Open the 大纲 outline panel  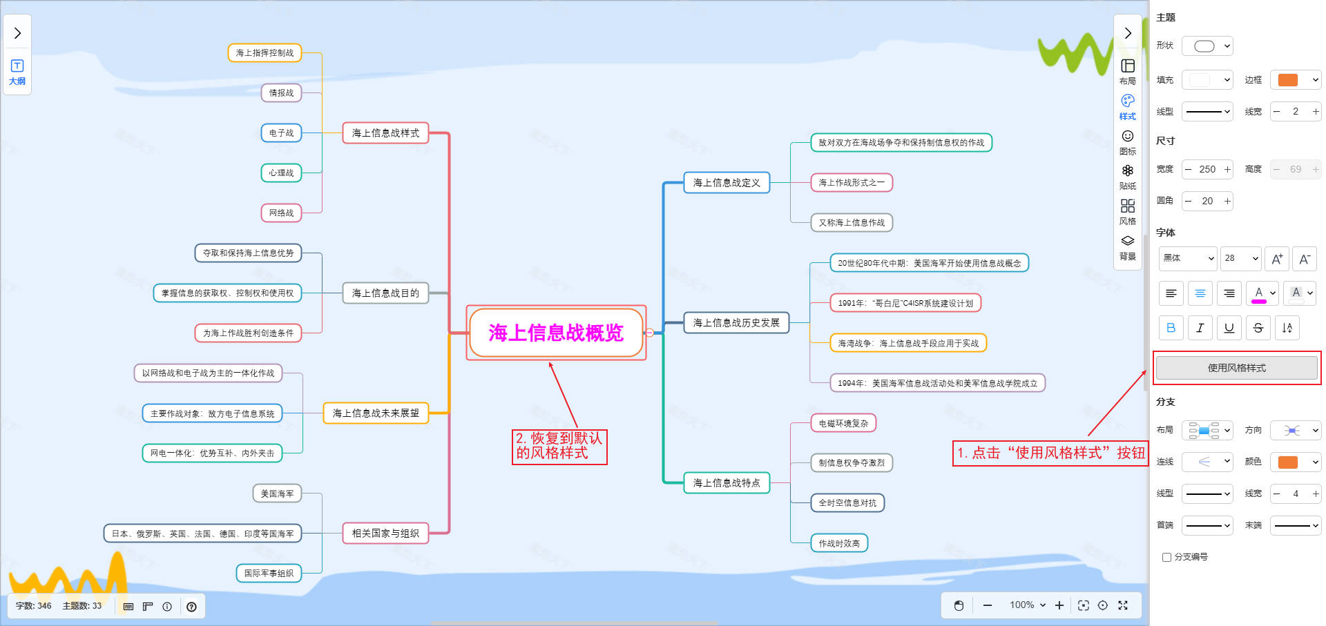tap(17, 72)
